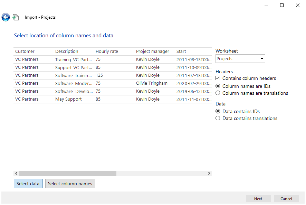Viewport: 306px width, 205px height.
Task: Click the Select data button
Action: pyautogui.click(x=28, y=184)
